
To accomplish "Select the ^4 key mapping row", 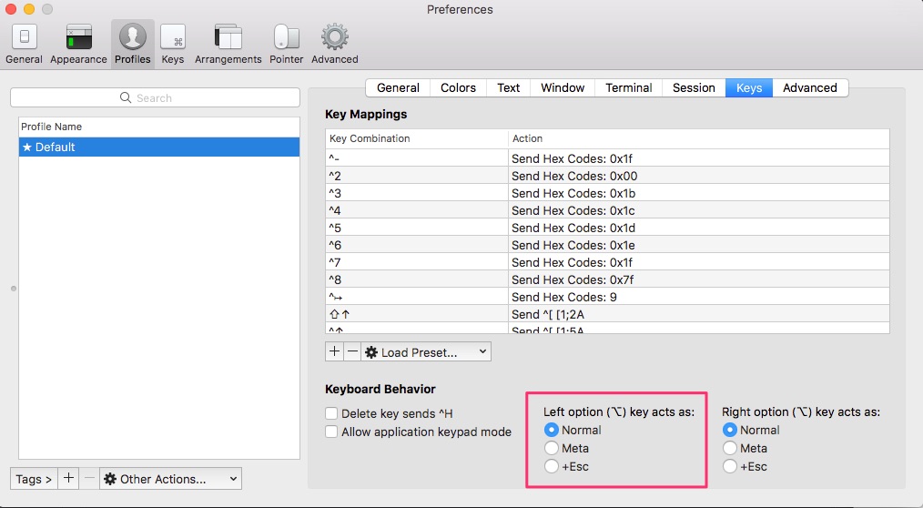I will click(607, 210).
